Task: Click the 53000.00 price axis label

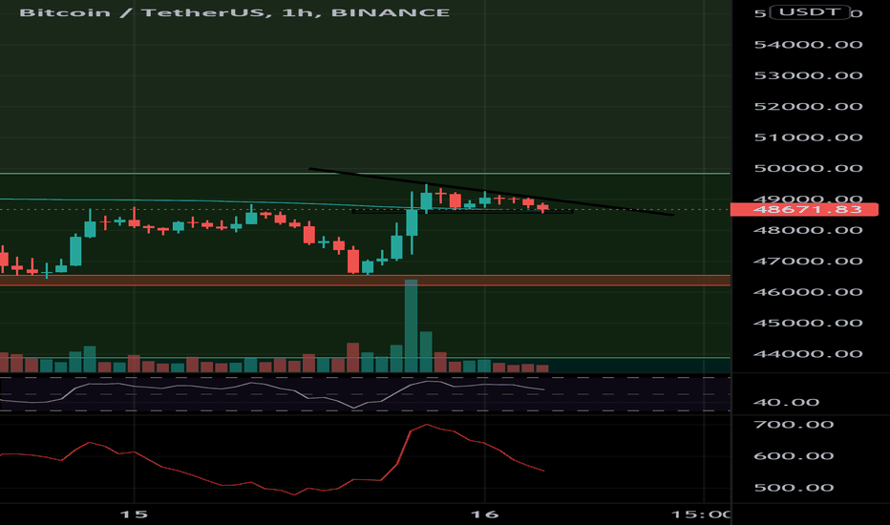Action: (x=808, y=75)
